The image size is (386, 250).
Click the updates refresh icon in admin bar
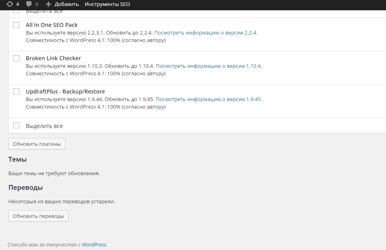point(10,4)
